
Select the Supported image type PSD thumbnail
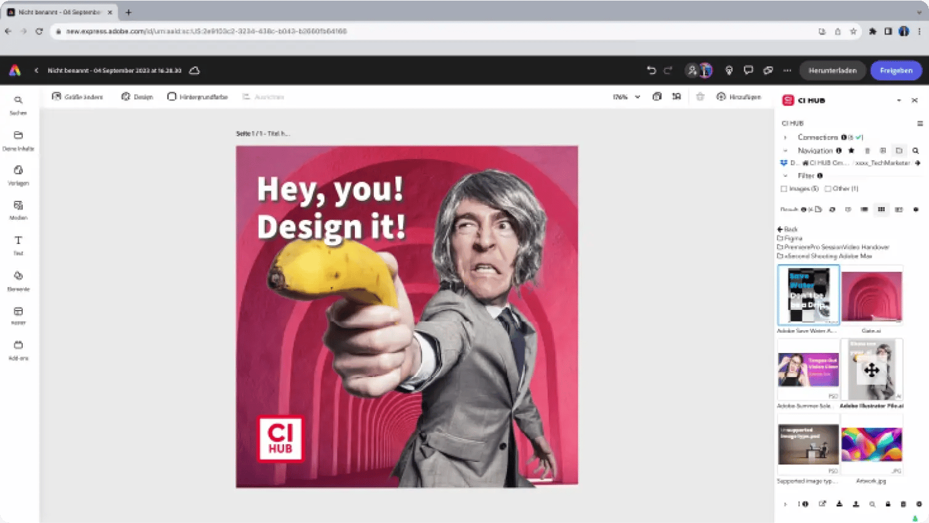coord(808,445)
